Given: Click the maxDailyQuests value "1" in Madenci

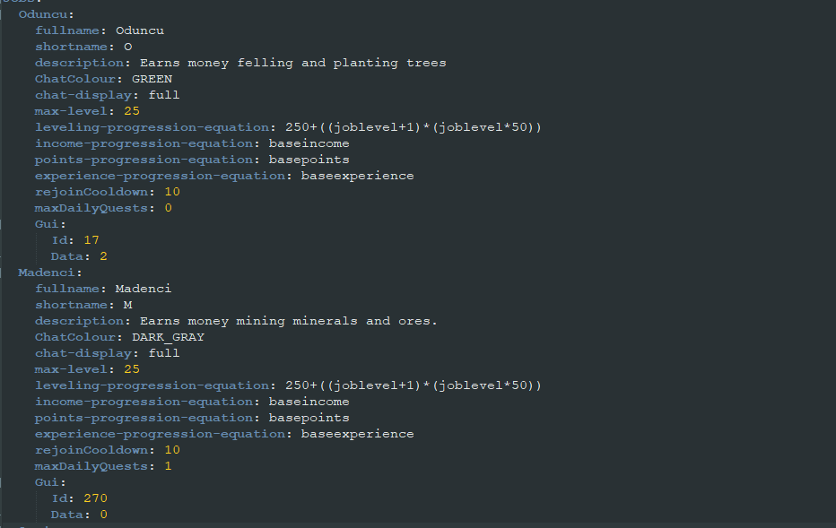Looking at the screenshot, I should 168,466.
